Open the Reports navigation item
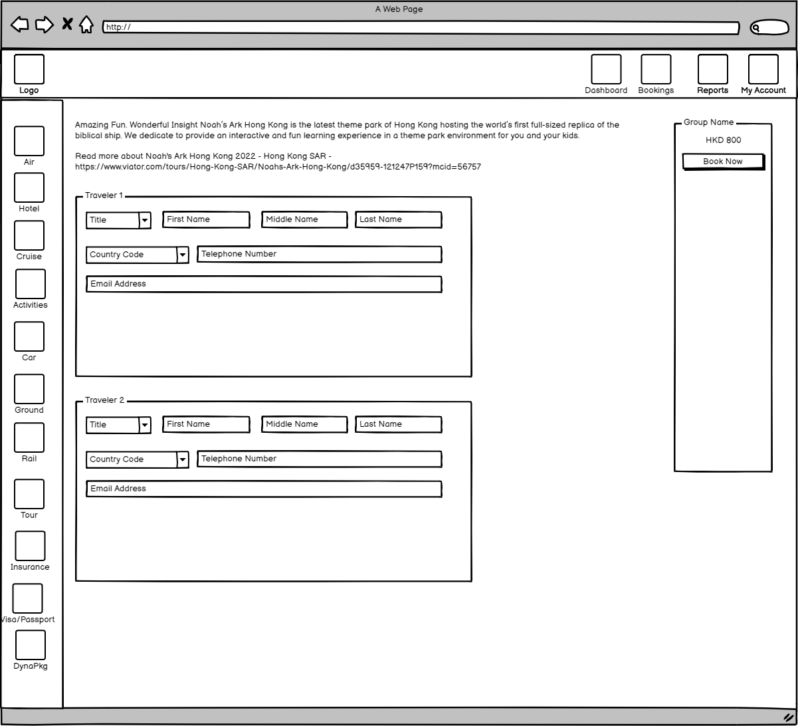 [x=712, y=70]
